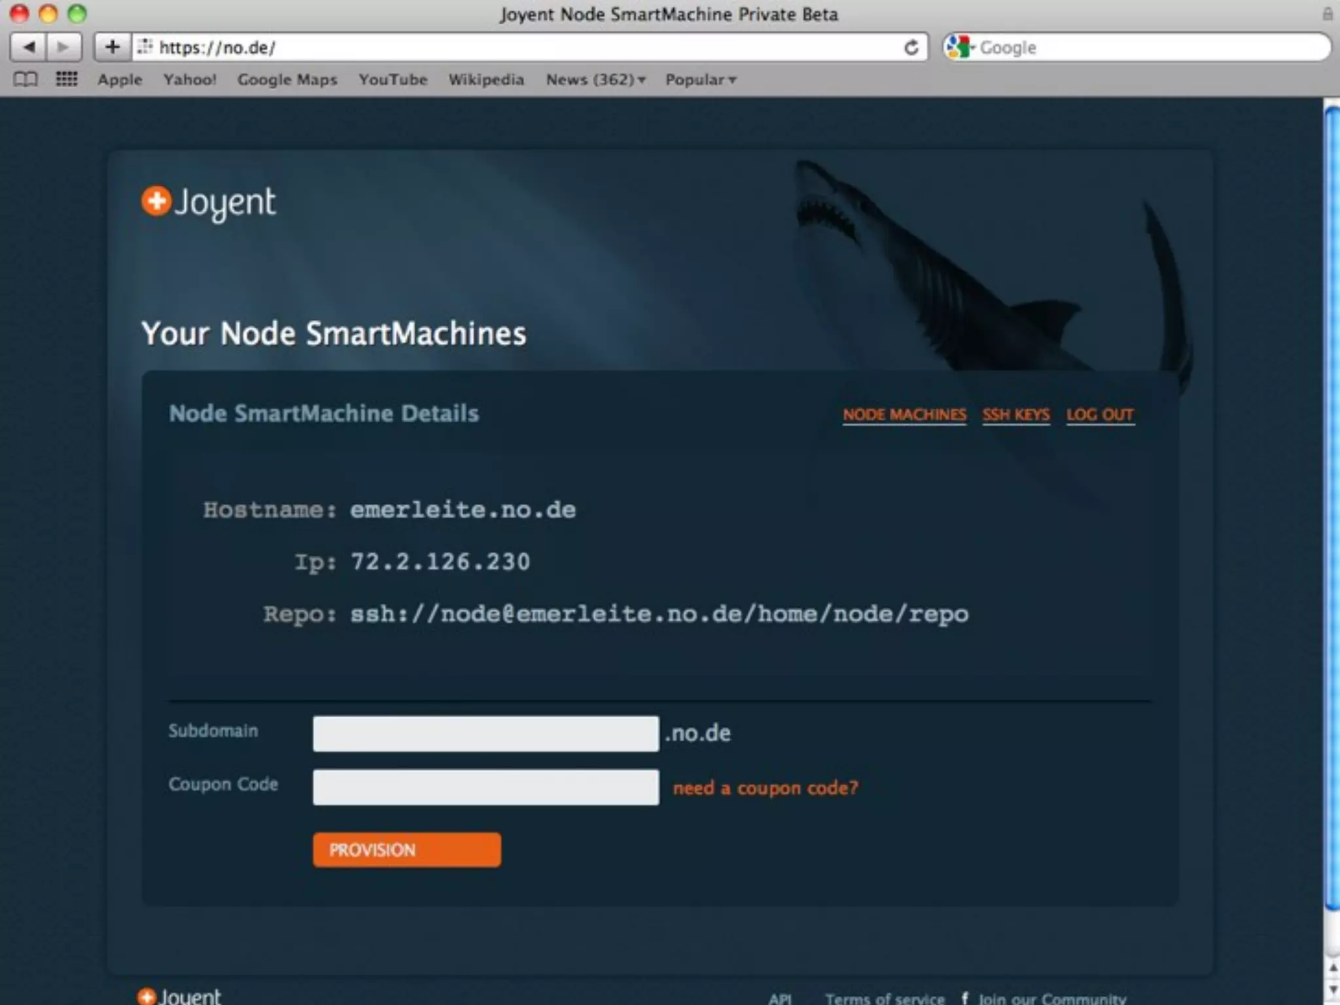Click the 'need a coupon code?' link
1340x1005 pixels.
765,788
